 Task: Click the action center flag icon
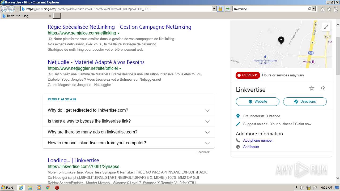click(x=314, y=188)
